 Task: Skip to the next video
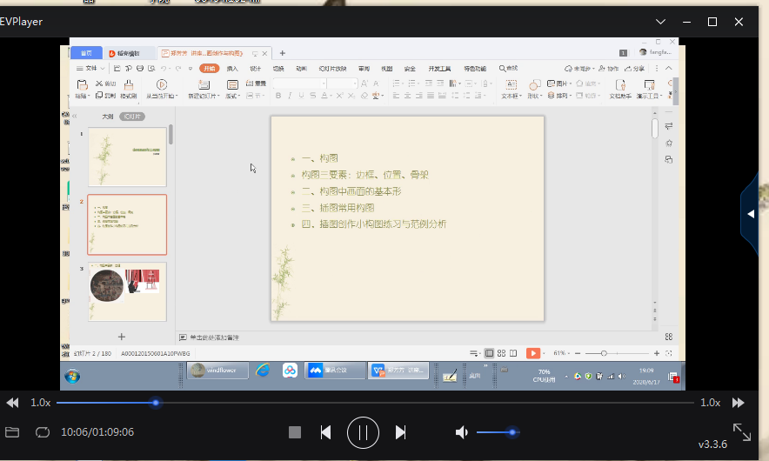pos(400,432)
